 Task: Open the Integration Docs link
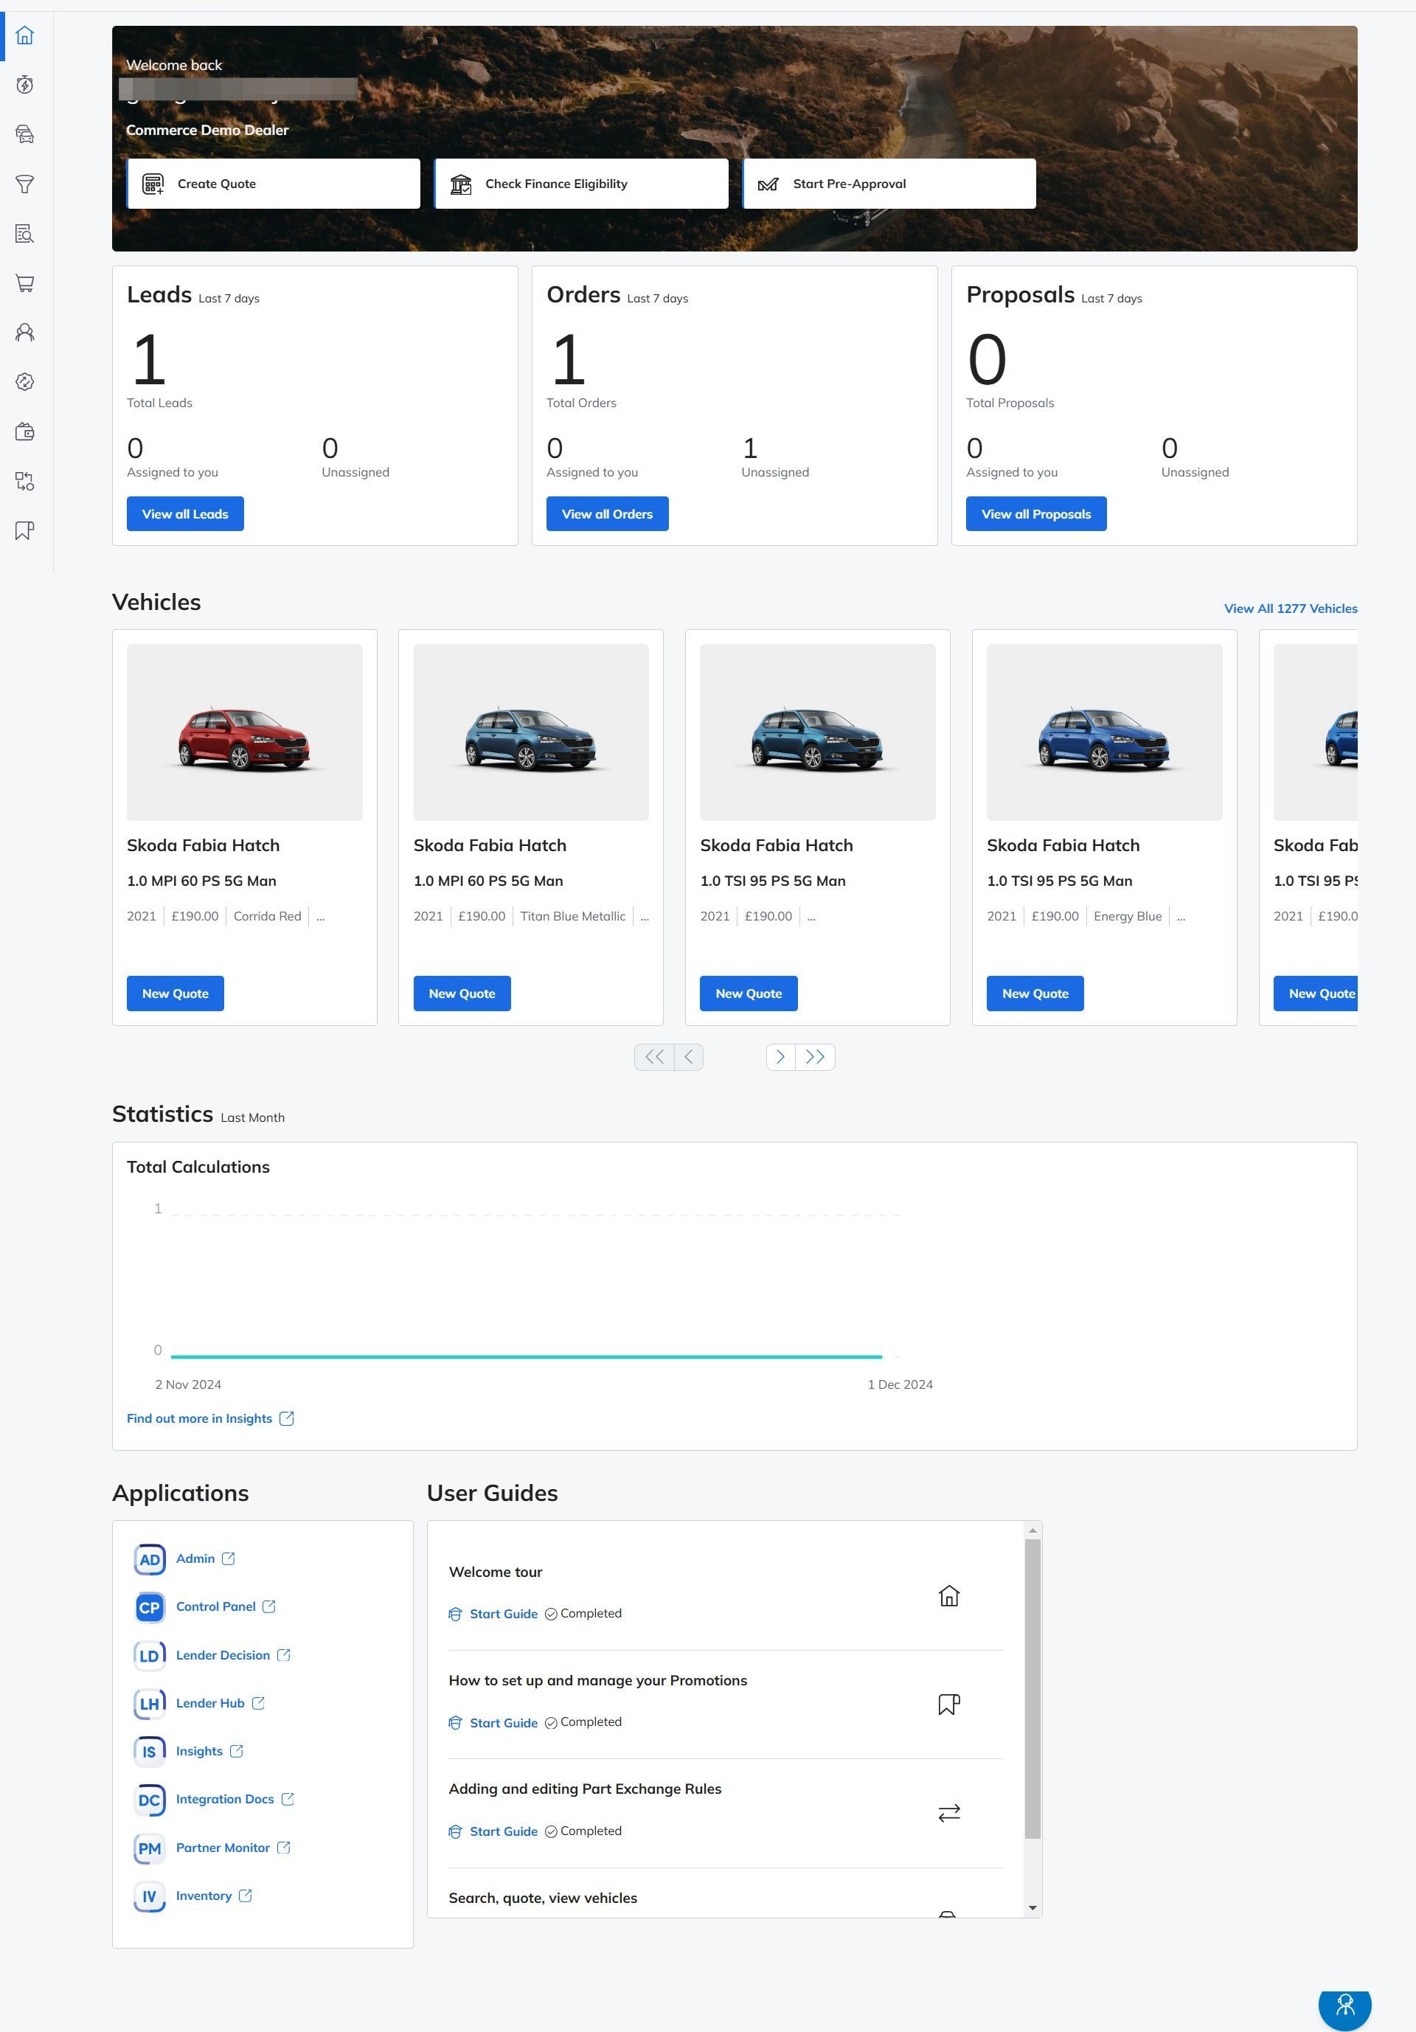(225, 1800)
